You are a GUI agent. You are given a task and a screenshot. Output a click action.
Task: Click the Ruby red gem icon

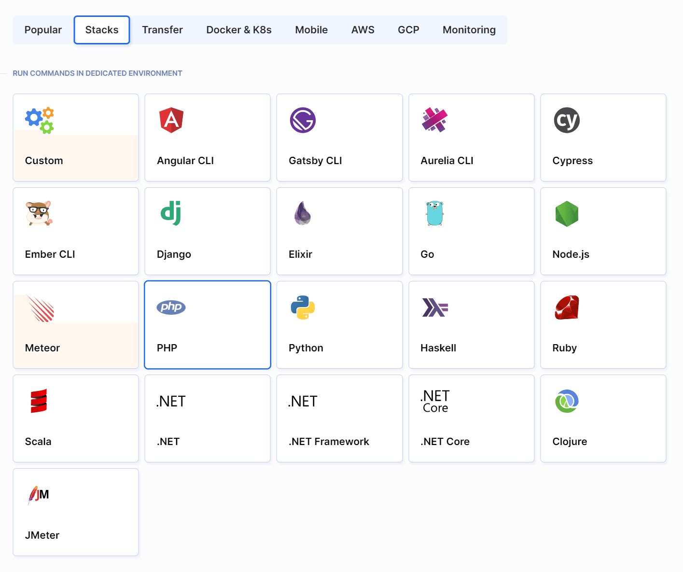567,307
